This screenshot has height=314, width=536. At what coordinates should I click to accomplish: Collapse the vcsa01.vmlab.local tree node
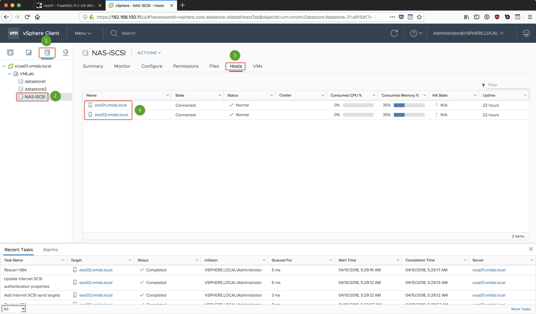(4, 66)
